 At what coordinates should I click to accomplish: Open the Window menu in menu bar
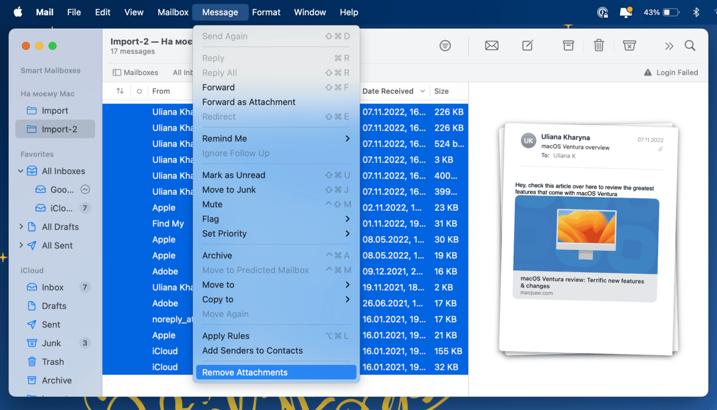pyautogui.click(x=310, y=12)
